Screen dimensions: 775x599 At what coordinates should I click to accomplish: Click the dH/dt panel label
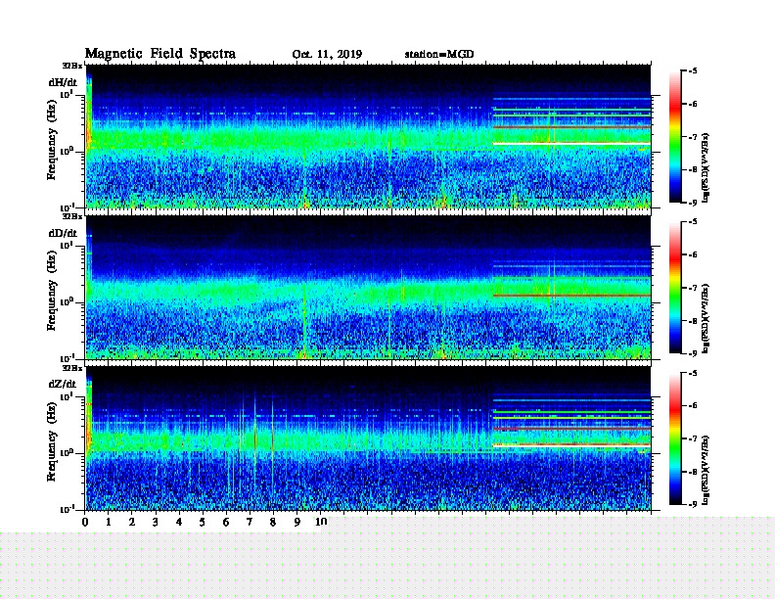tap(63, 82)
